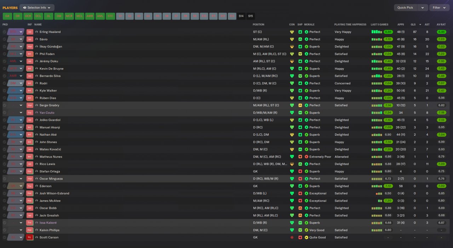Tick the picked checkbox for John Stones
Viewport: 453px width, 248px height.
tap(4, 142)
